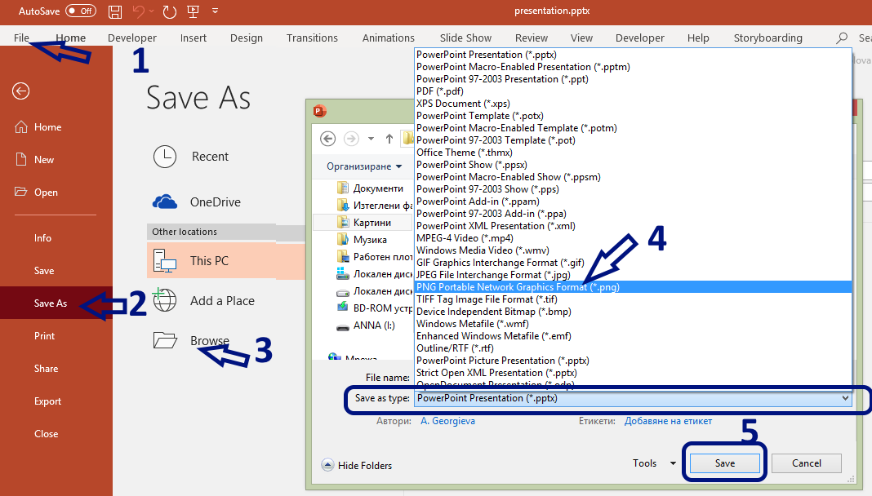Select This PC save location
872x496 pixels.
(x=226, y=260)
